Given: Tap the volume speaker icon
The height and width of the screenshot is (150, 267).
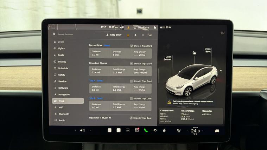Looking at the screenshot, I should 82,130.
